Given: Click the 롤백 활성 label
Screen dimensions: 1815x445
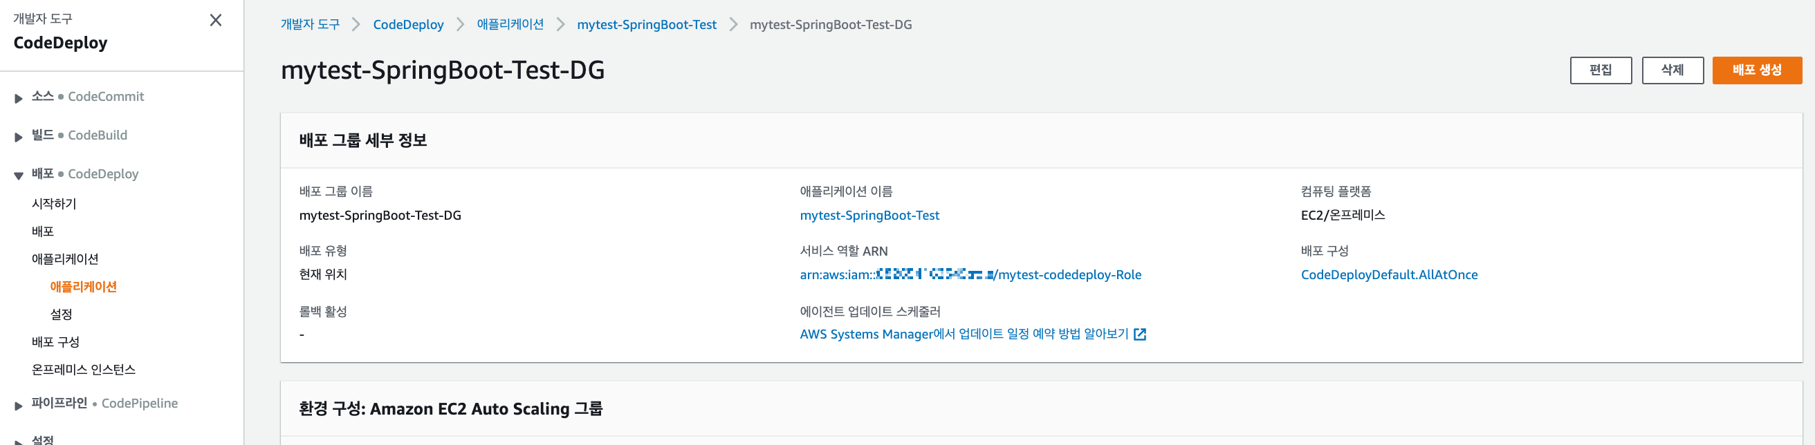Looking at the screenshot, I should coord(323,311).
